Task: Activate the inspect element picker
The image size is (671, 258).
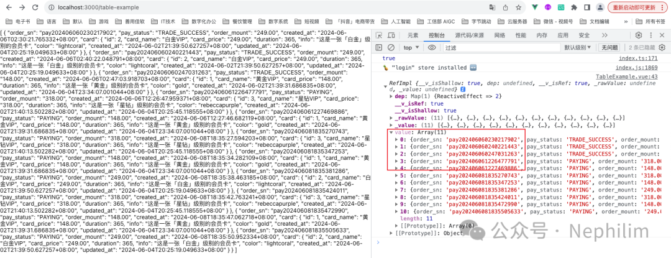Action: [379, 35]
